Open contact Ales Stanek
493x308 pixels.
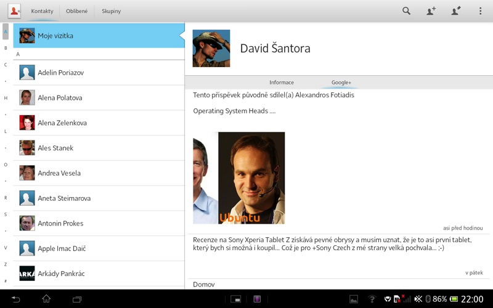pos(99,148)
